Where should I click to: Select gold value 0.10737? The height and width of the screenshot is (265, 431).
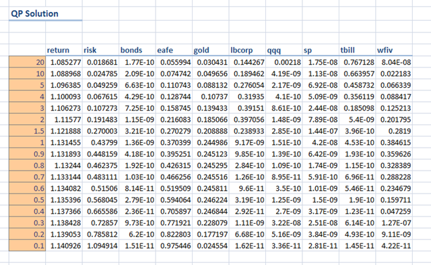pyautogui.click(x=210, y=96)
